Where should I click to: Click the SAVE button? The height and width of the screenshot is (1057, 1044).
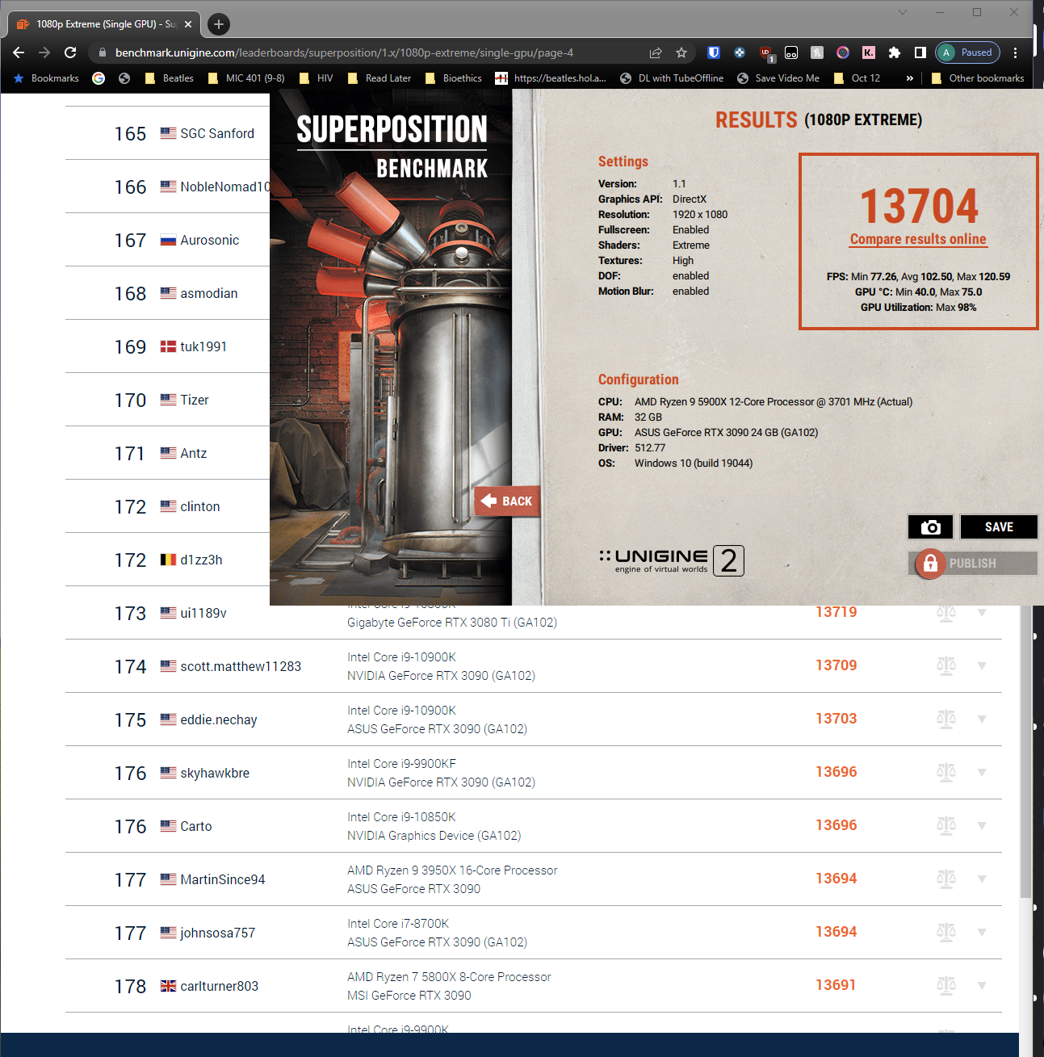tap(999, 526)
